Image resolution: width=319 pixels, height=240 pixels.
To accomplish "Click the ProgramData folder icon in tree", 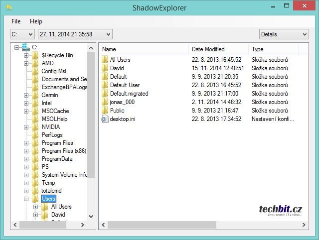I will [35, 159].
